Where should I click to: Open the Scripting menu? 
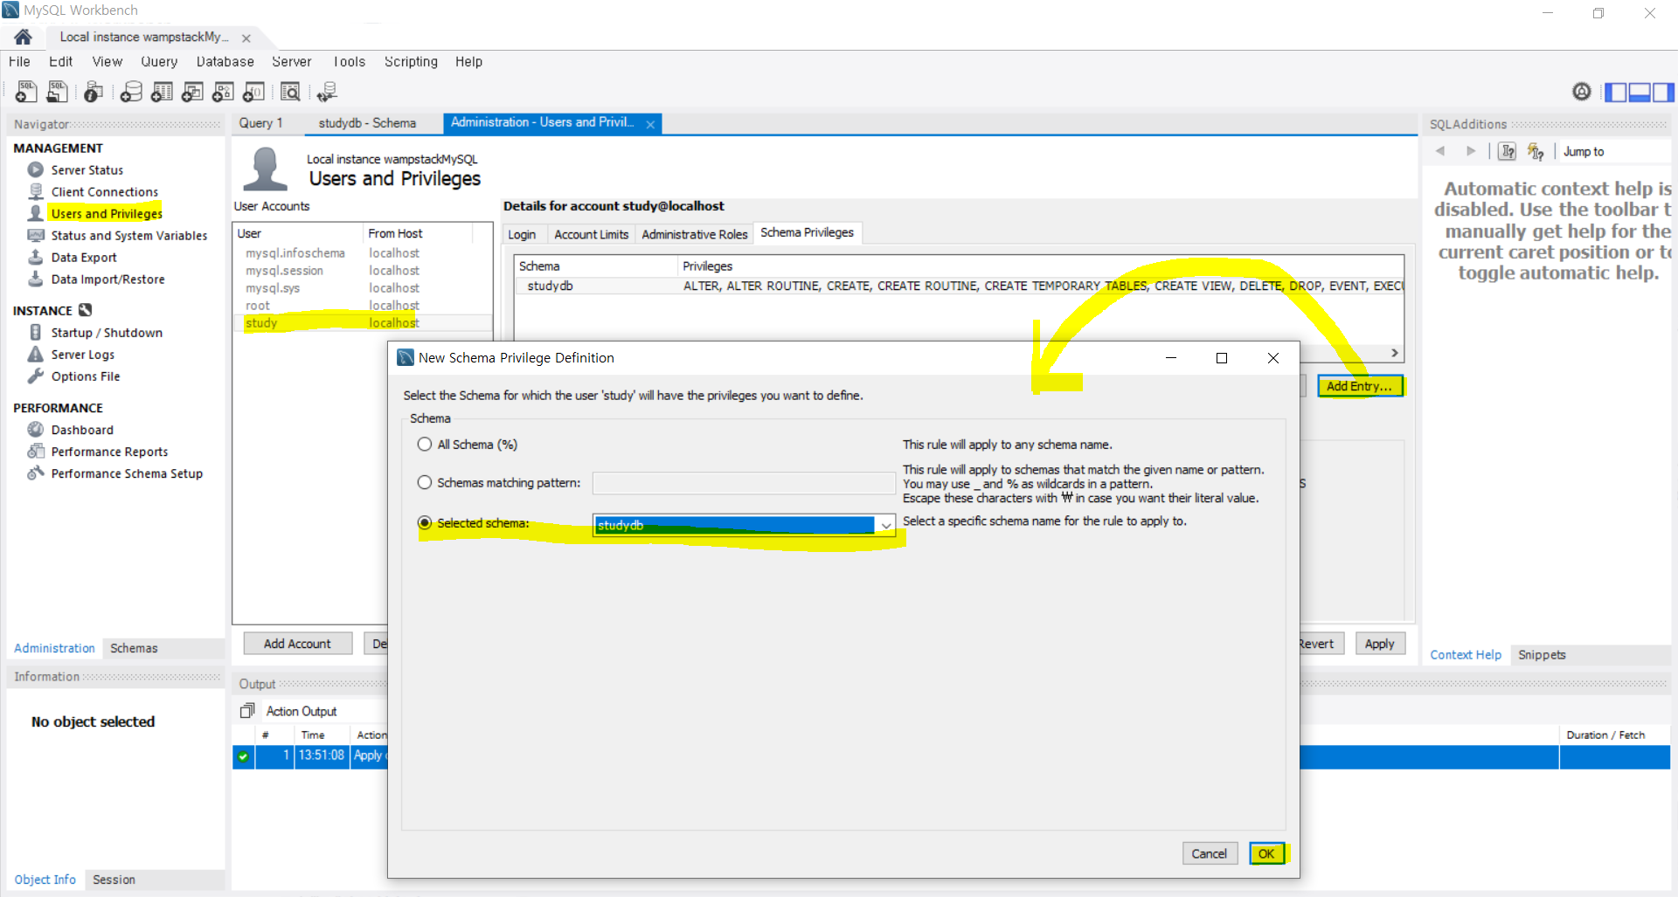click(x=411, y=62)
